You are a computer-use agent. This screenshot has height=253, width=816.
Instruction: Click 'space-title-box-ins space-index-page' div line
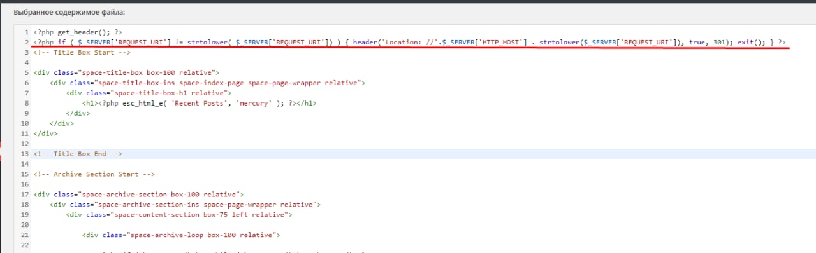point(207,83)
